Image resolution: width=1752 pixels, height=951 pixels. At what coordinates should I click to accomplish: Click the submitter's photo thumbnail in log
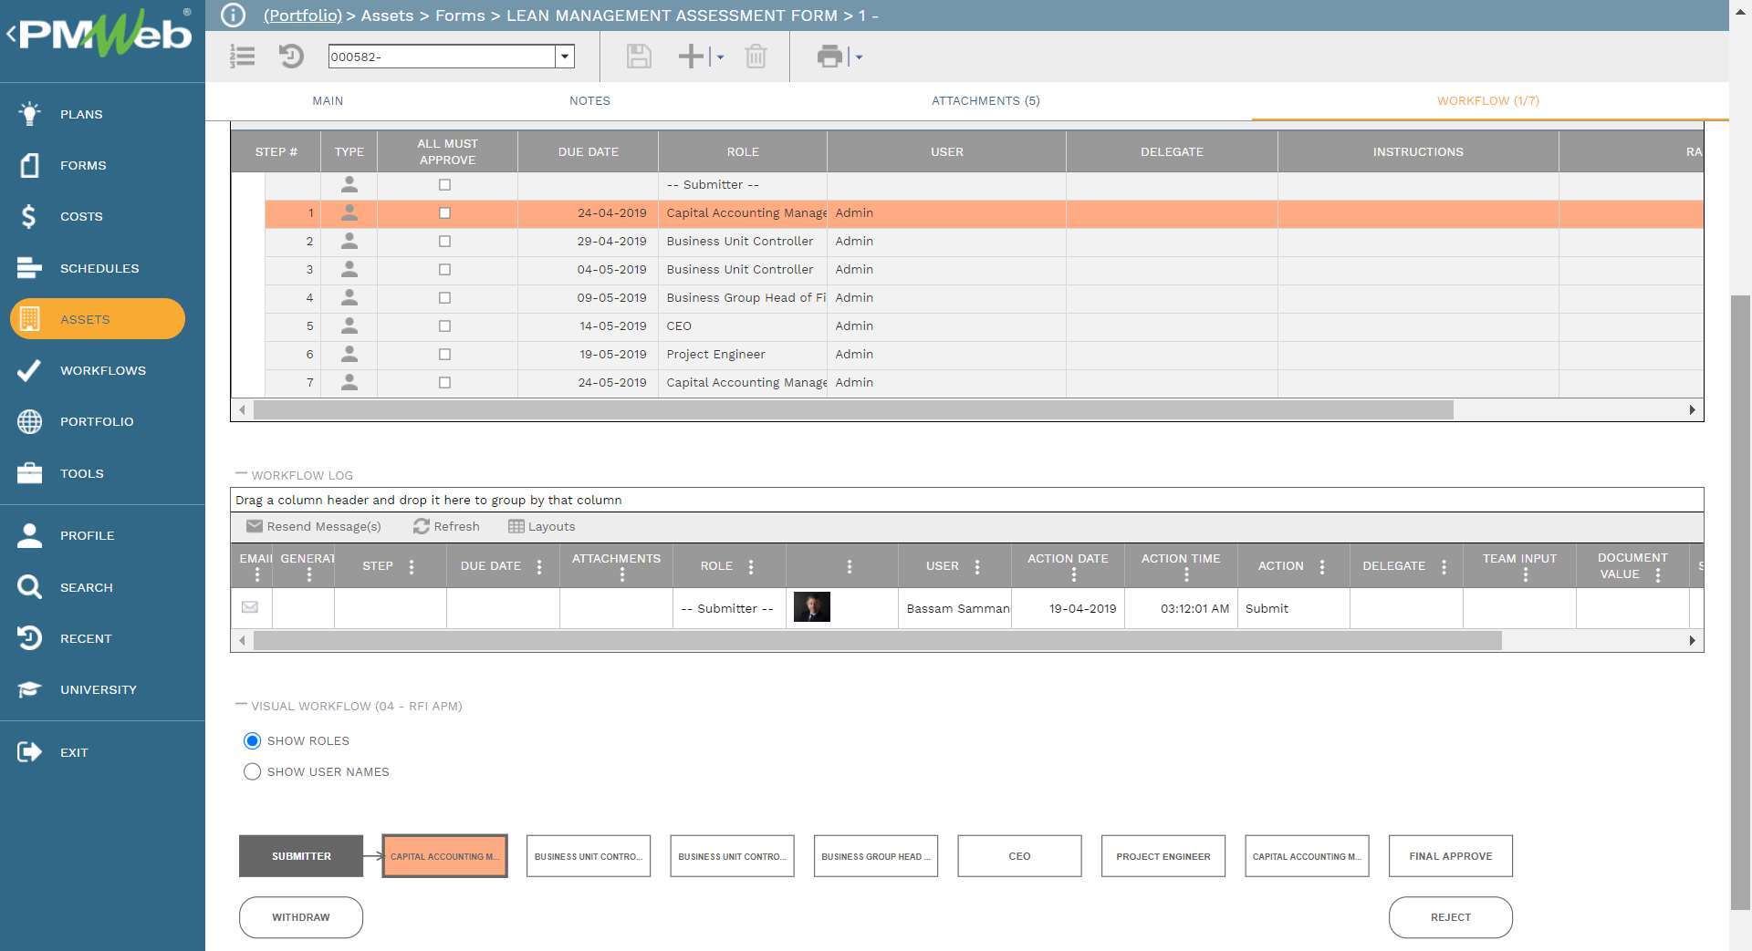coord(811,607)
